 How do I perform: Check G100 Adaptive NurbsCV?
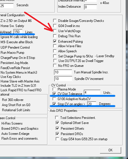coord(54,99)
